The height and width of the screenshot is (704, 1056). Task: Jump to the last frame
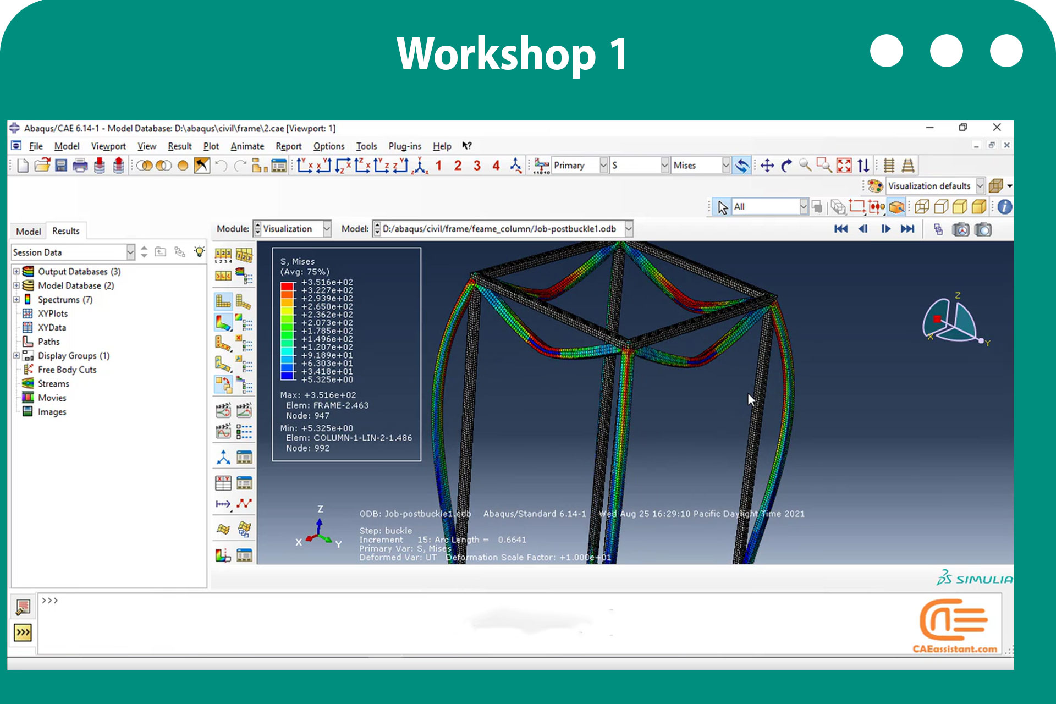[908, 229]
